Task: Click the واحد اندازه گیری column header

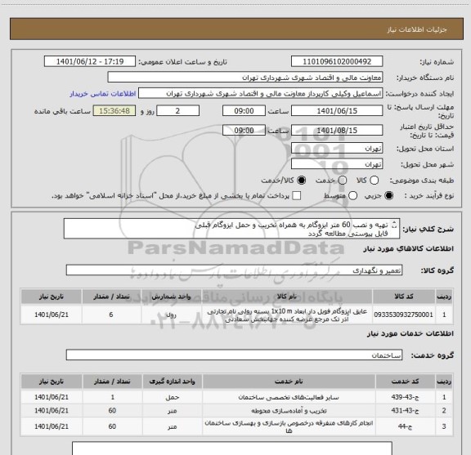Action: [x=173, y=381]
